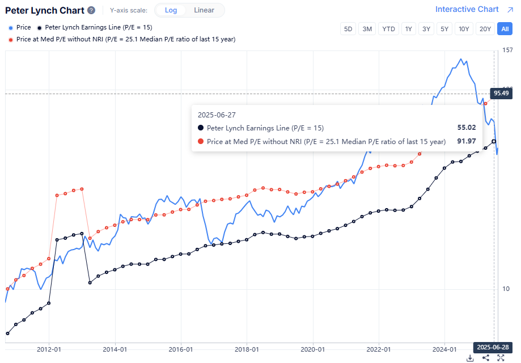Image resolution: width=521 pixels, height=363 pixels.
Task: Click the download chart icon
Action: (470, 358)
